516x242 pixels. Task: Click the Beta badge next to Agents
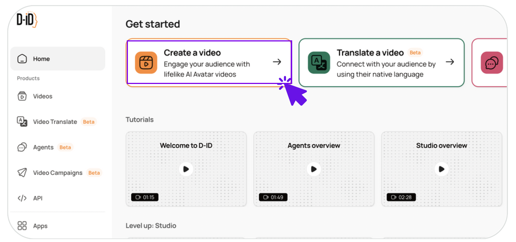[x=65, y=147]
